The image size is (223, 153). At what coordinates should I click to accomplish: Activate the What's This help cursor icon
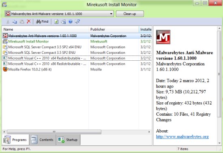(x=77, y=21)
